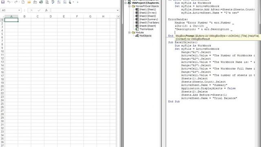Image resolution: width=261 pixels, height=147 pixels.
Task: Click the Undo arrow icon
Action: point(9,2)
